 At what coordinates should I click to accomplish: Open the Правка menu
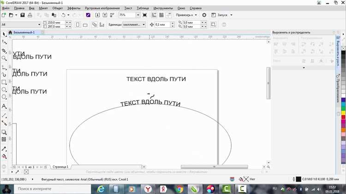click(x=19, y=8)
